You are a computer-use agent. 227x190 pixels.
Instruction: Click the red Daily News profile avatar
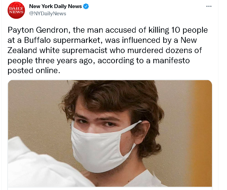(x=16, y=10)
